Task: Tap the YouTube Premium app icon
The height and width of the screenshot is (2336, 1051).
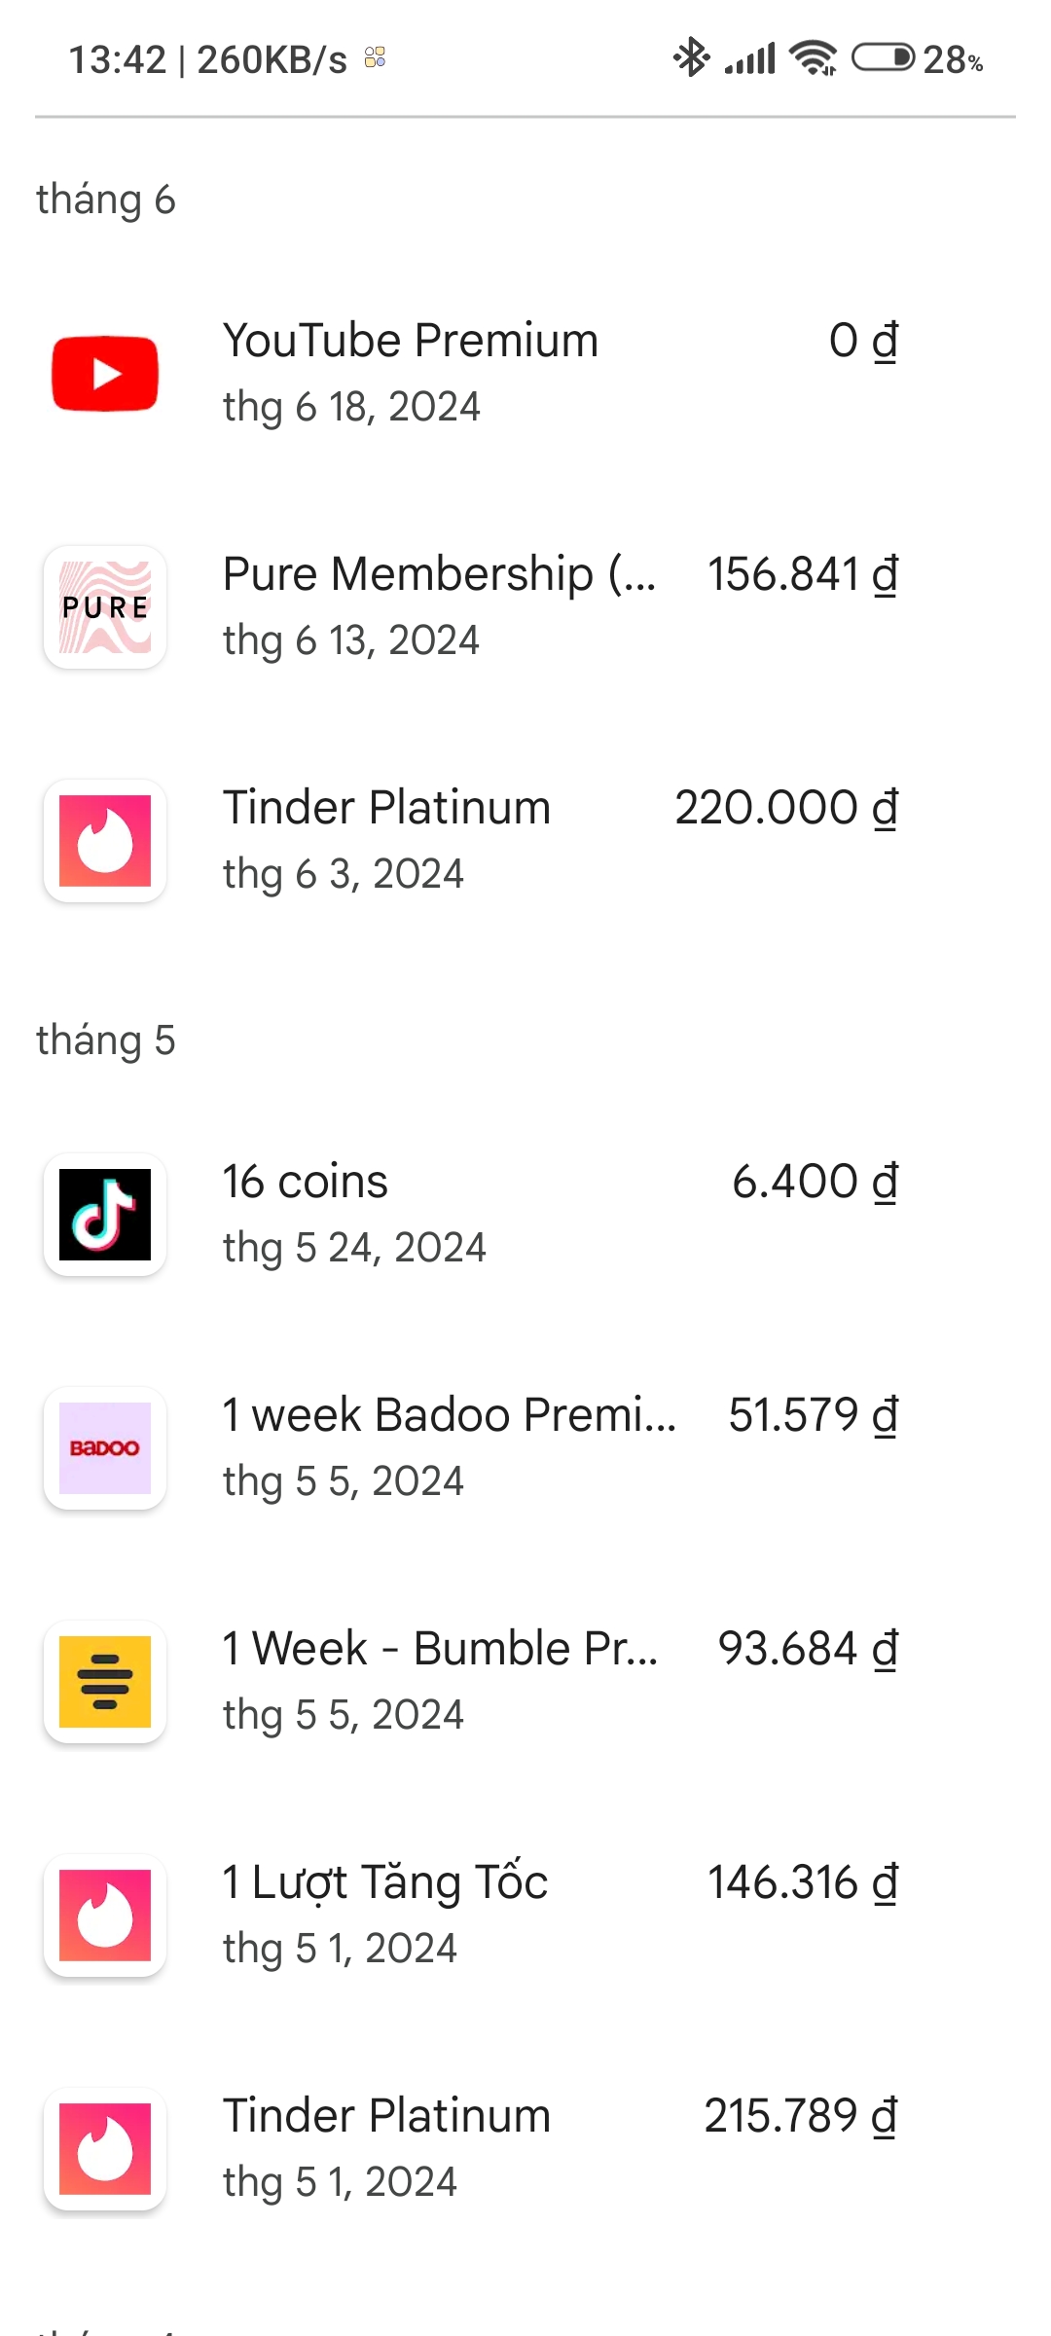Action: tap(105, 374)
